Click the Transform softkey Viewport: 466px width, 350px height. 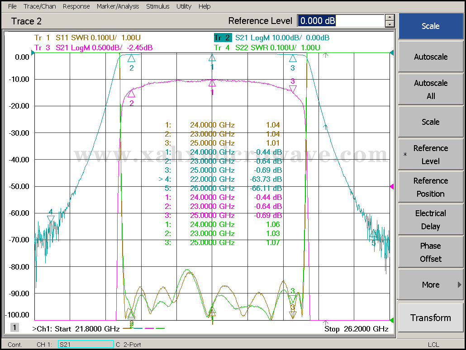430,318
